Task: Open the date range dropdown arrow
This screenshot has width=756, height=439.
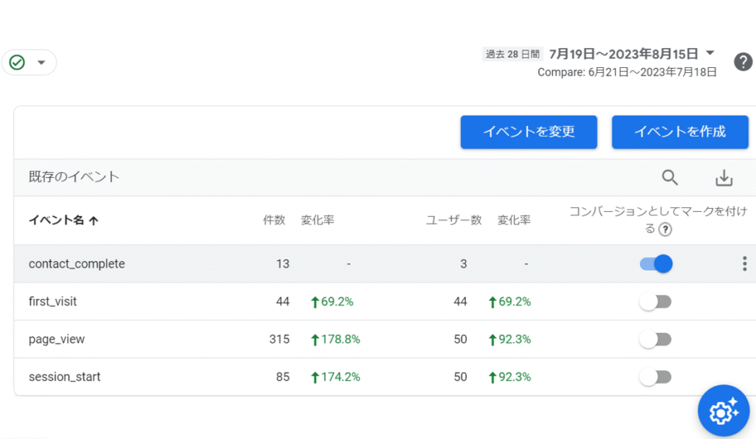Action: [710, 53]
